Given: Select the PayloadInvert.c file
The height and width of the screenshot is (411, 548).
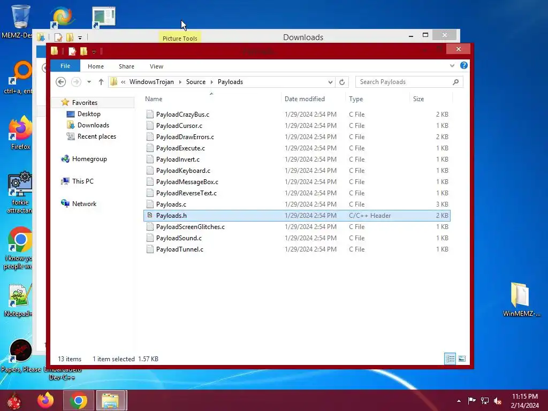Looking at the screenshot, I should (178, 159).
